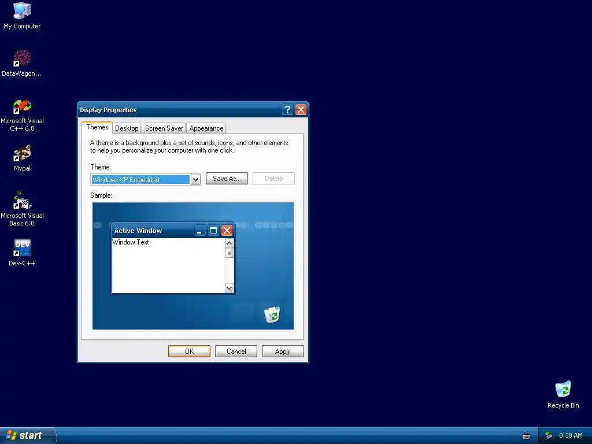This screenshot has height=444, width=592.
Task: Click the recycle bin in the sample preview
Action: pyautogui.click(x=272, y=314)
